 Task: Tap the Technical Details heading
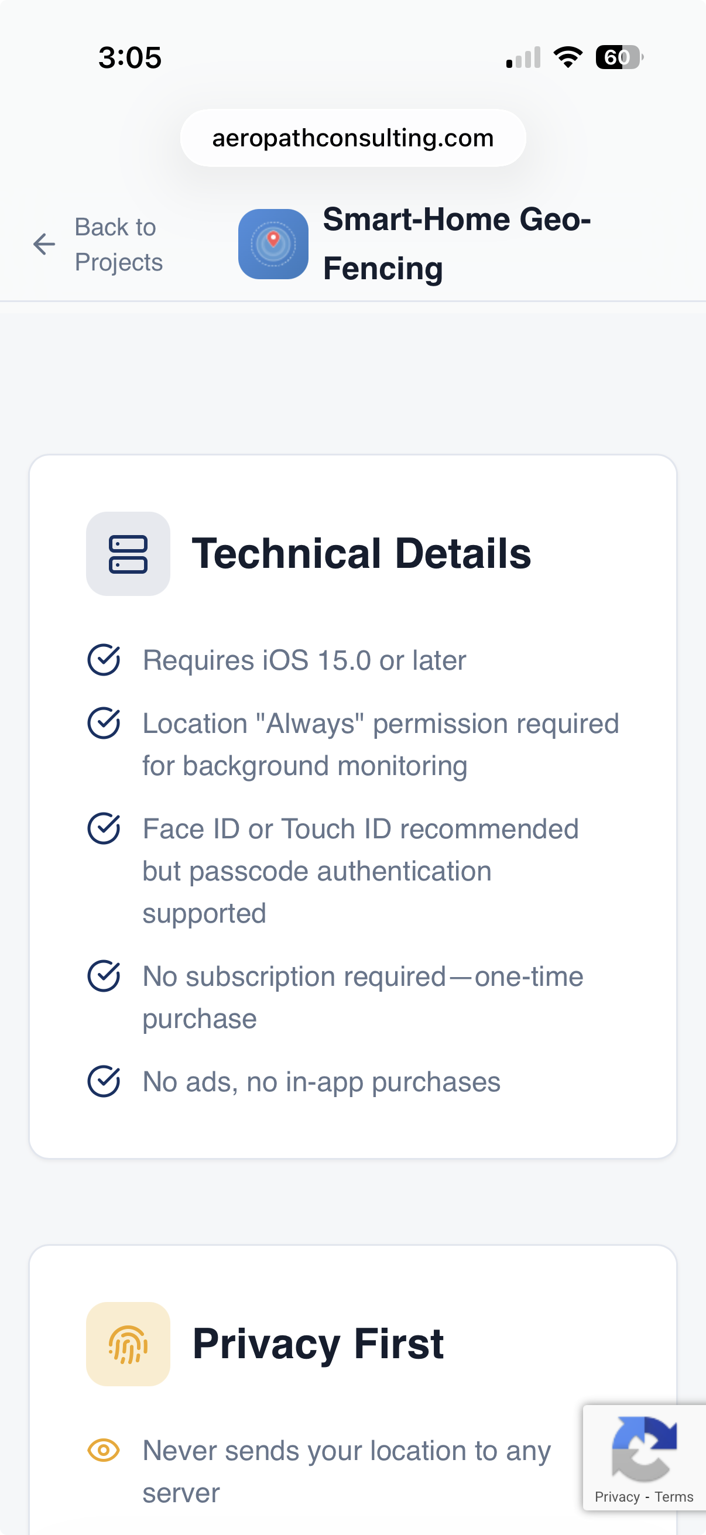[x=361, y=554]
